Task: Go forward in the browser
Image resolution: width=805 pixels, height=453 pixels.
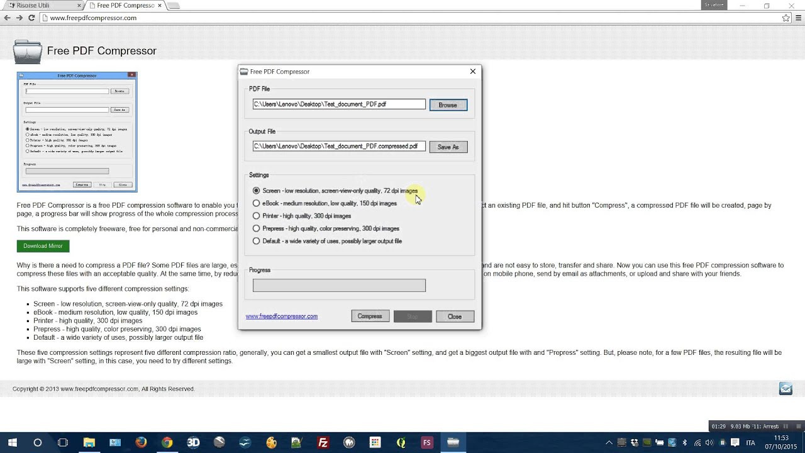Action: coord(19,18)
